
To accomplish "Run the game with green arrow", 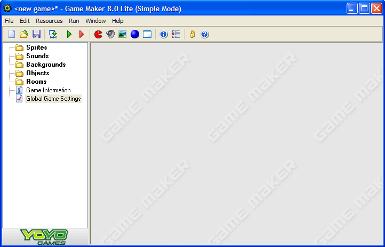I will coord(69,34).
